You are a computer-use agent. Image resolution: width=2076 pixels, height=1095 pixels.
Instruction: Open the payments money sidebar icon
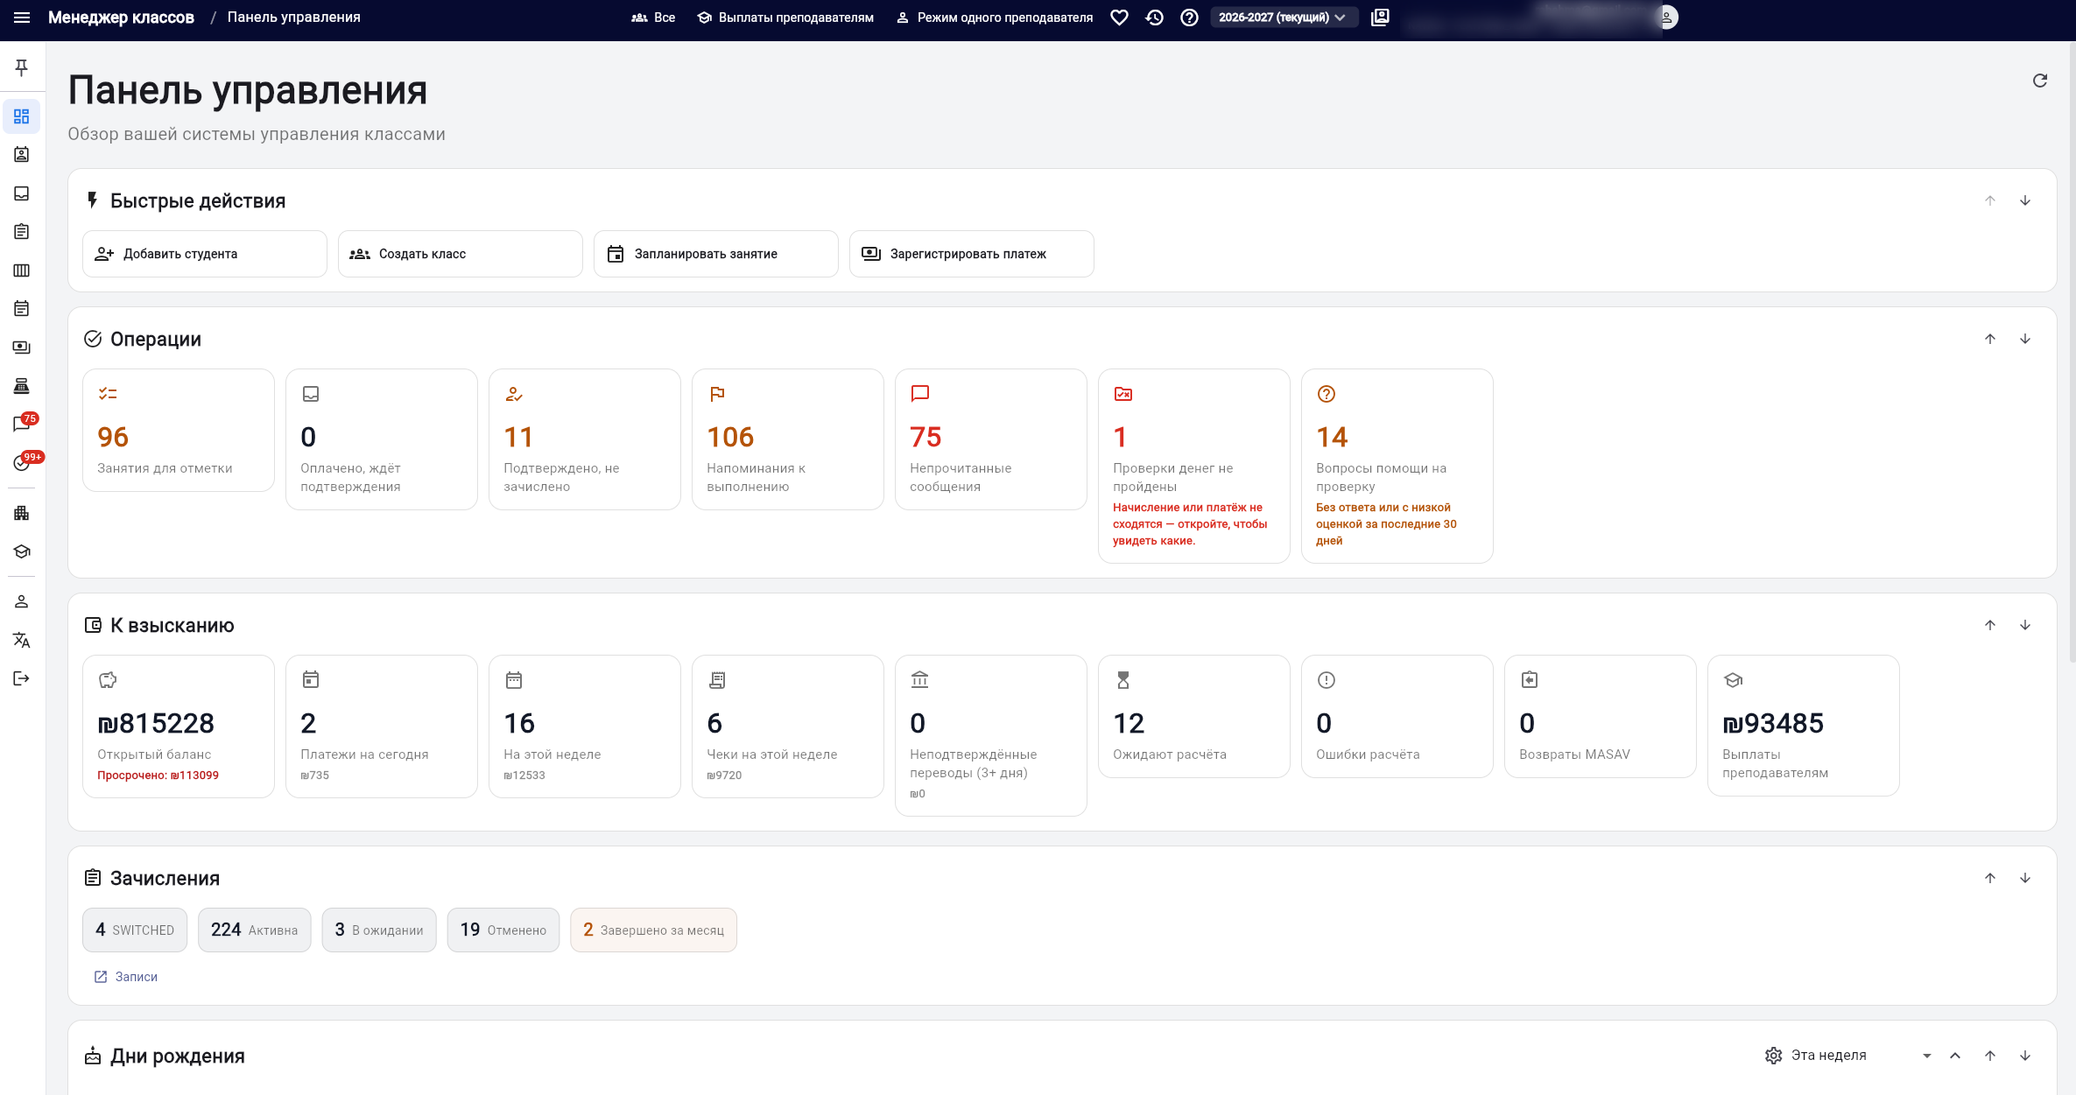(x=22, y=347)
